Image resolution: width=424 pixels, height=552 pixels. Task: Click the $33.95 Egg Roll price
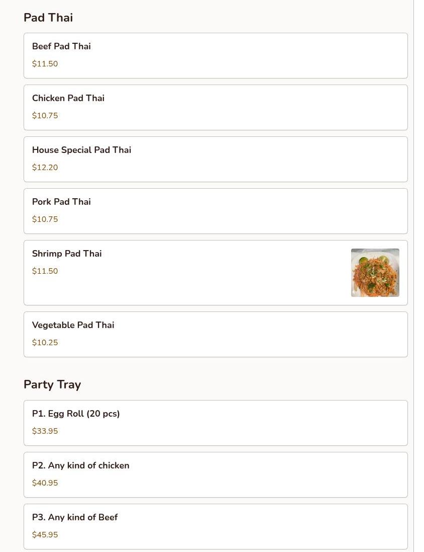pos(45,431)
